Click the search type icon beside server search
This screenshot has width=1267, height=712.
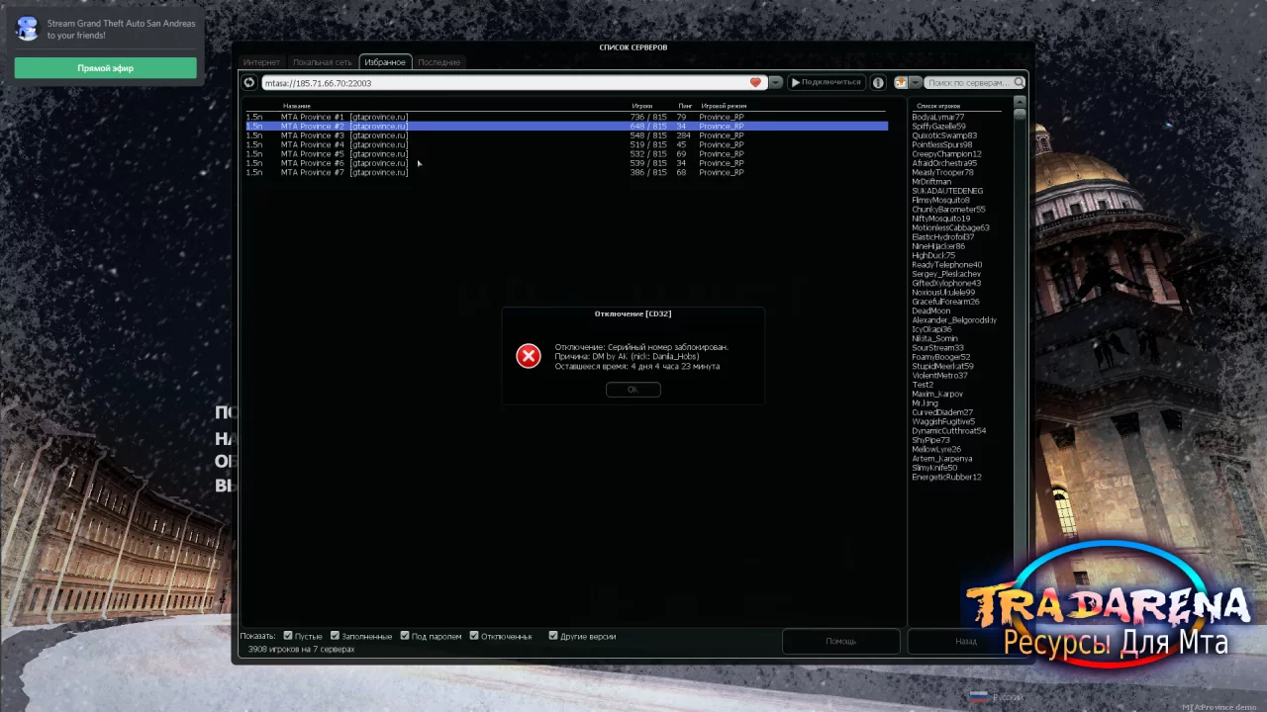click(x=901, y=83)
